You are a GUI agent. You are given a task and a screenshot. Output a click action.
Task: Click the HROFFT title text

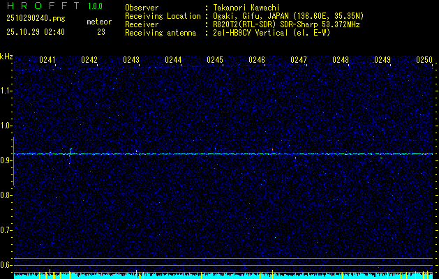[38, 6]
